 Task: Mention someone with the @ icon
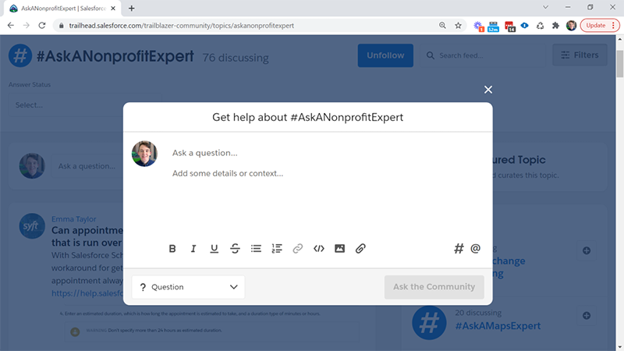tap(475, 248)
